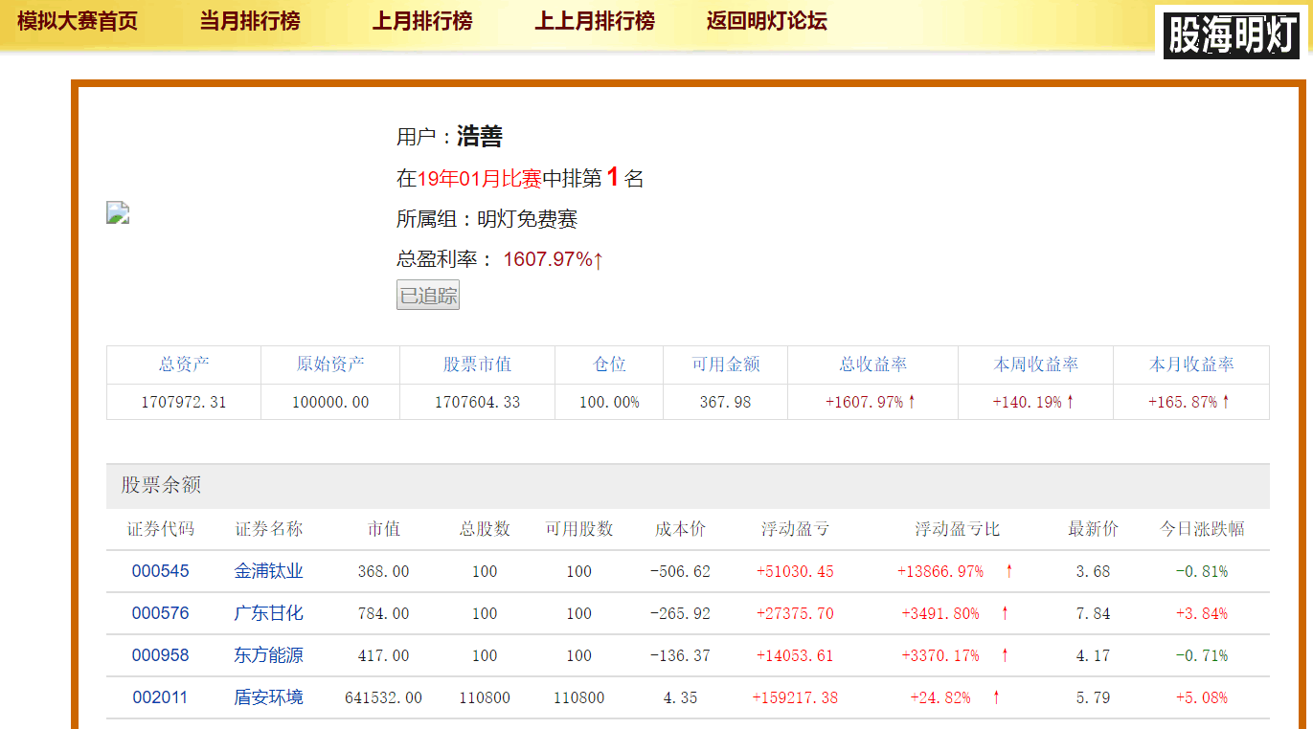This screenshot has height=729, width=1313.
Task: Return via 返回明灯论坛 link
Action: (767, 21)
